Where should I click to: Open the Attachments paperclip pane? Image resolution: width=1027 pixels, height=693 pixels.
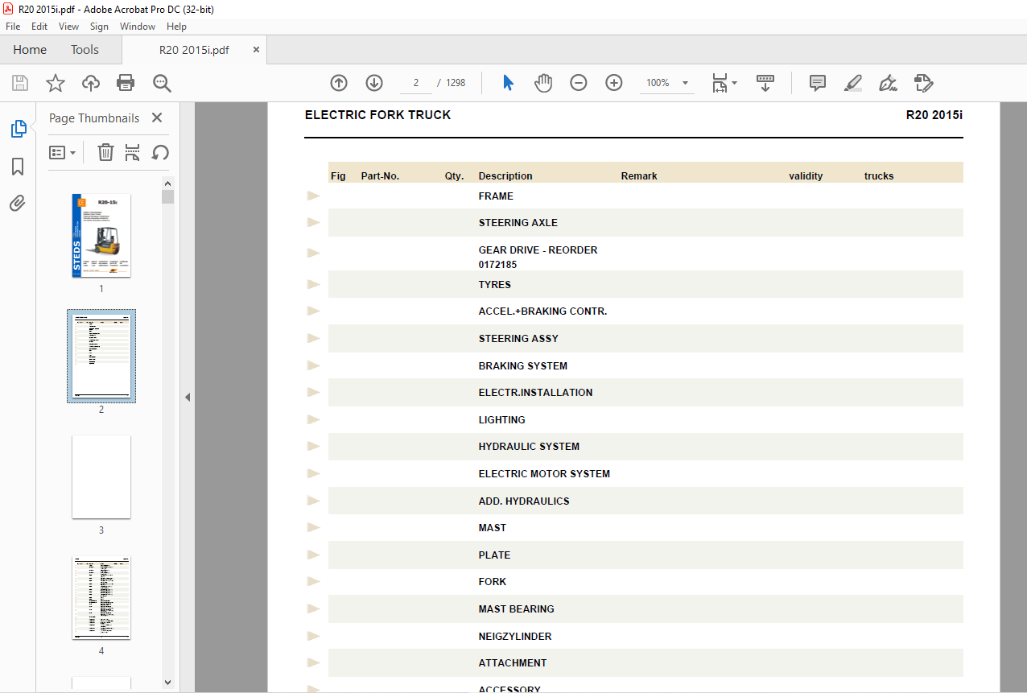[x=18, y=203]
